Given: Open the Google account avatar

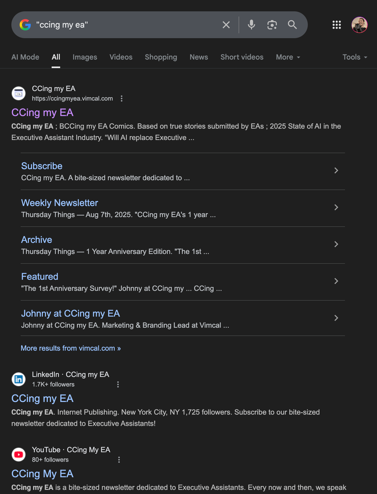Looking at the screenshot, I should tap(359, 25).
